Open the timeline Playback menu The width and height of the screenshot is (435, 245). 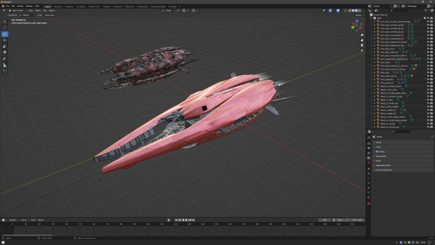[x=14, y=220]
